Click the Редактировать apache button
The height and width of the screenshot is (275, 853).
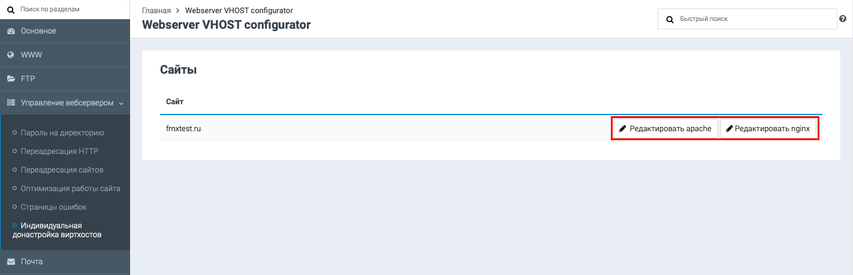point(665,129)
